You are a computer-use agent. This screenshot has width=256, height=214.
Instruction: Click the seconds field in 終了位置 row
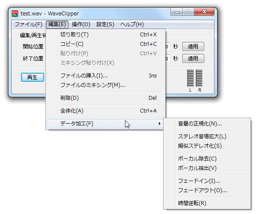pos(168,59)
